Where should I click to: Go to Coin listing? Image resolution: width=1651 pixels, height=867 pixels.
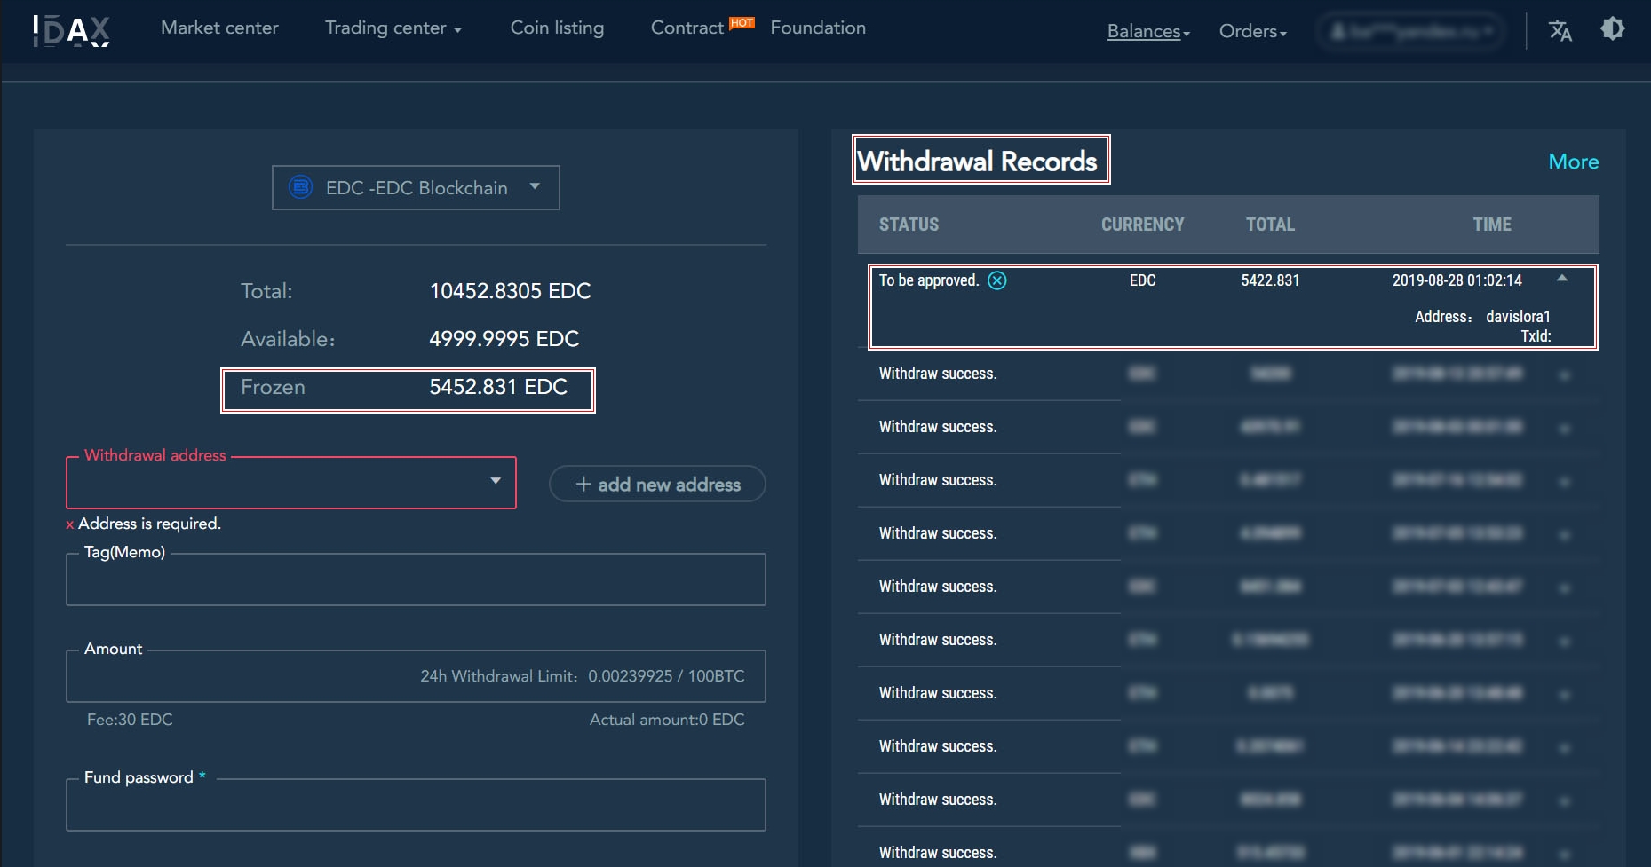click(x=557, y=28)
